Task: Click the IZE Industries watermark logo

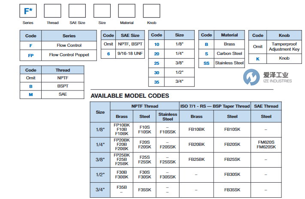Action: pyautogui.click(x=266, y=77)
